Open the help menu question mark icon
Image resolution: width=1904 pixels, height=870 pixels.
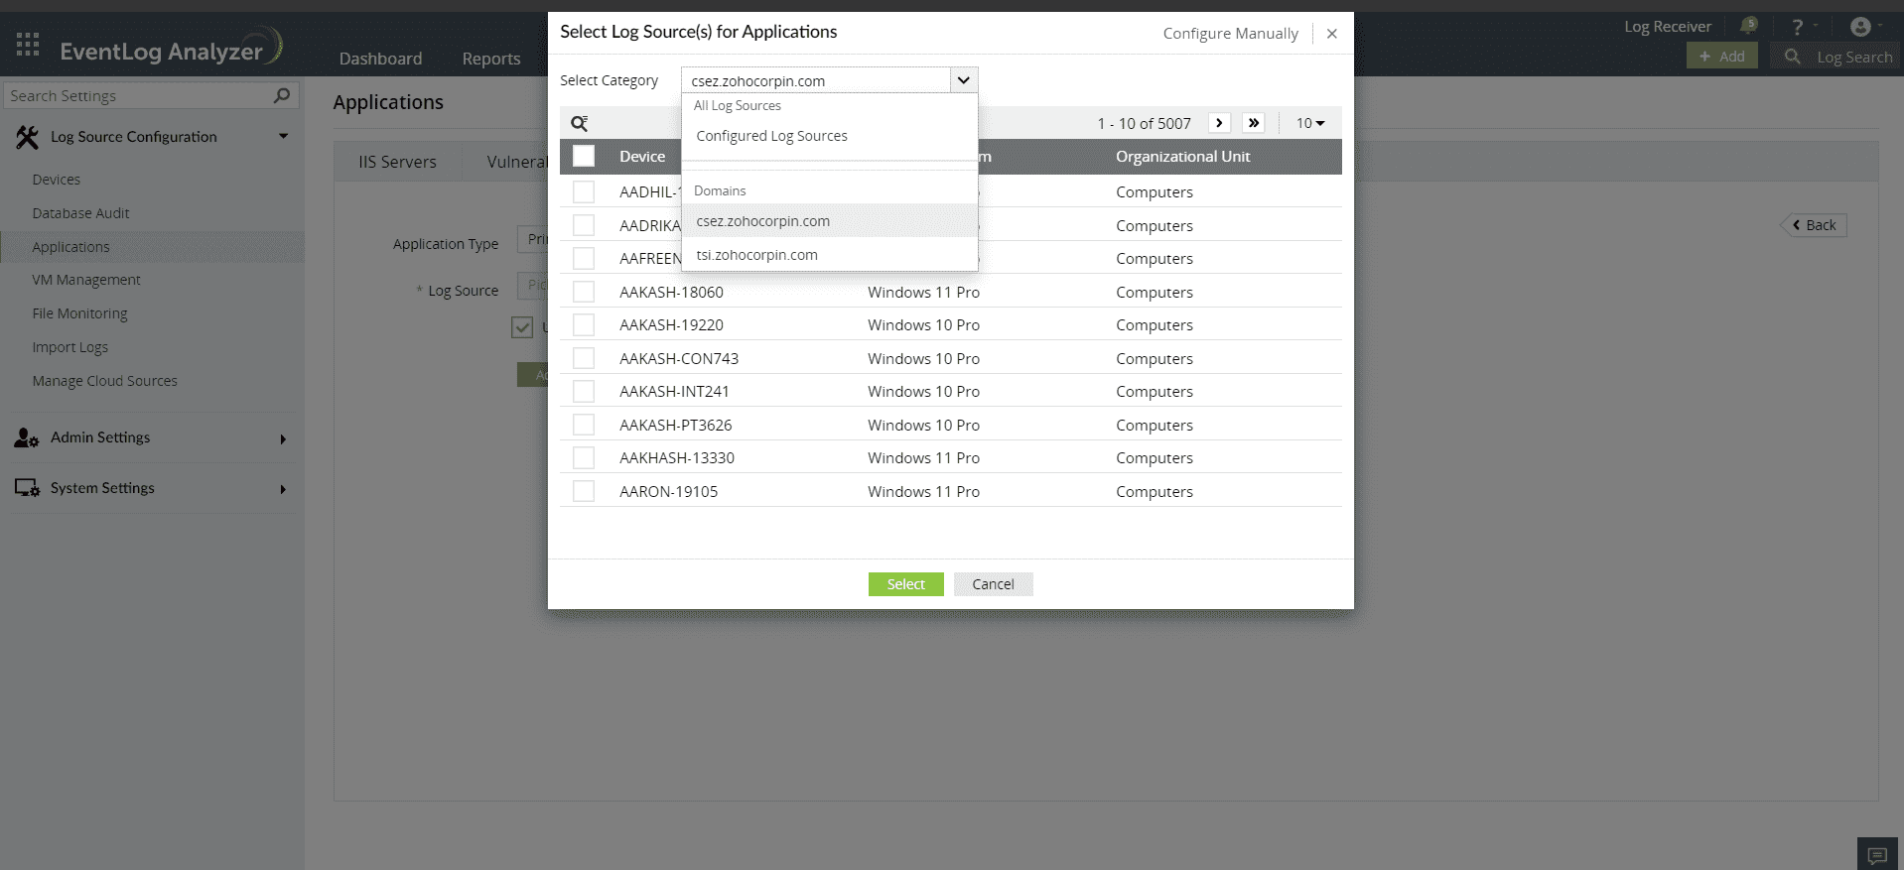1797,26
